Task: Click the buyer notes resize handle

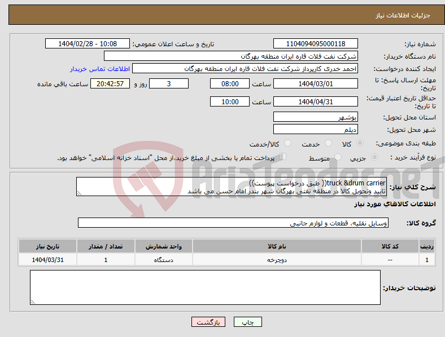Action: pyautogui.click(x=33, y=302)
